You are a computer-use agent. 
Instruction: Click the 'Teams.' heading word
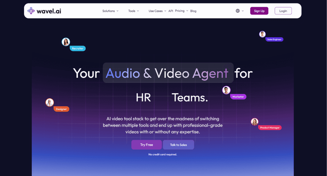tap(190, 98)
